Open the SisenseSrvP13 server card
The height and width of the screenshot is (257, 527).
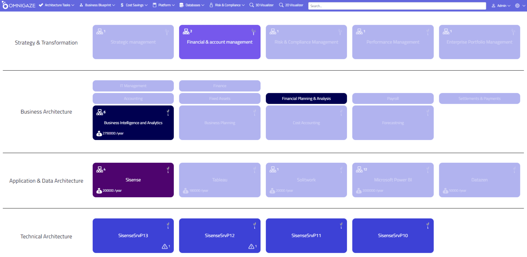[133, 236]
